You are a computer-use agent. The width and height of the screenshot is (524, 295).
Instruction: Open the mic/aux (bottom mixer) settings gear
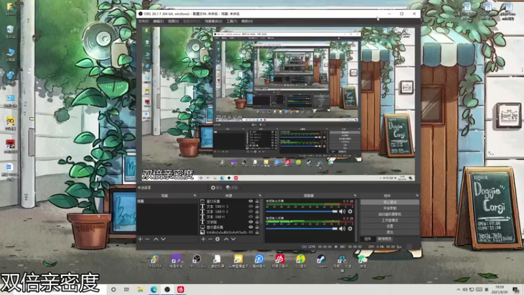tap(350, 229)
